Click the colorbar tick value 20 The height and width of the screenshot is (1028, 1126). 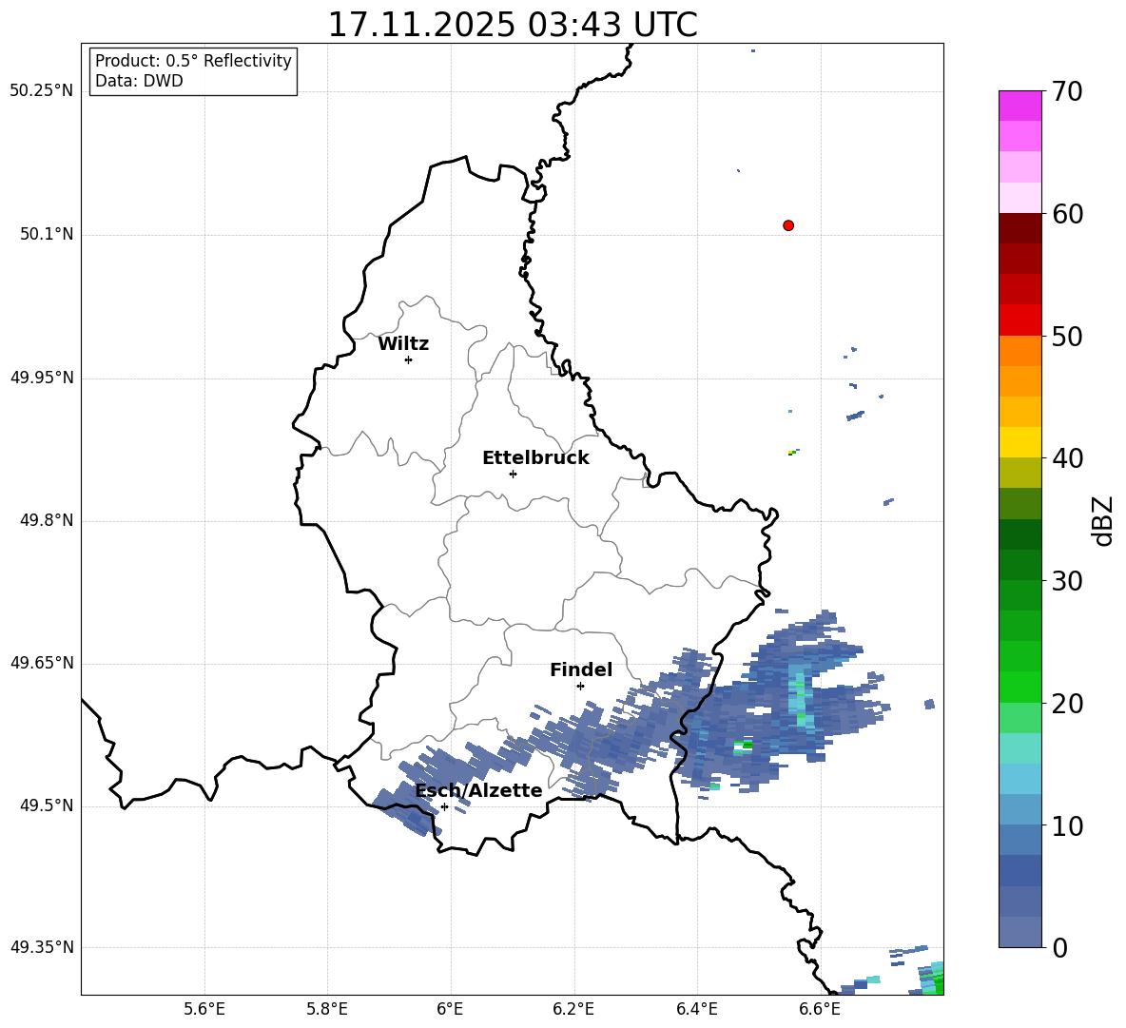point(1067,704)
